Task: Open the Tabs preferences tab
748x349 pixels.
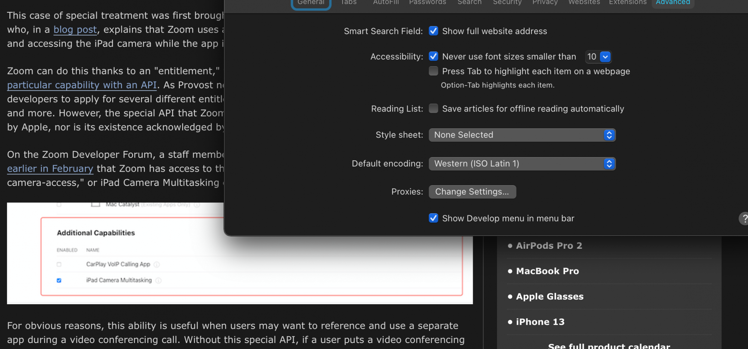Action: tap(349, 3)
